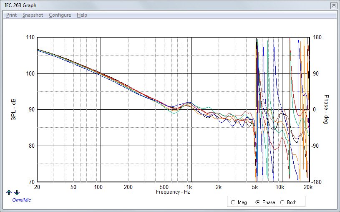This screenshot has width=340, height=212.
Task: Click the 1k frequency tick label
Action: coord(189,187)
